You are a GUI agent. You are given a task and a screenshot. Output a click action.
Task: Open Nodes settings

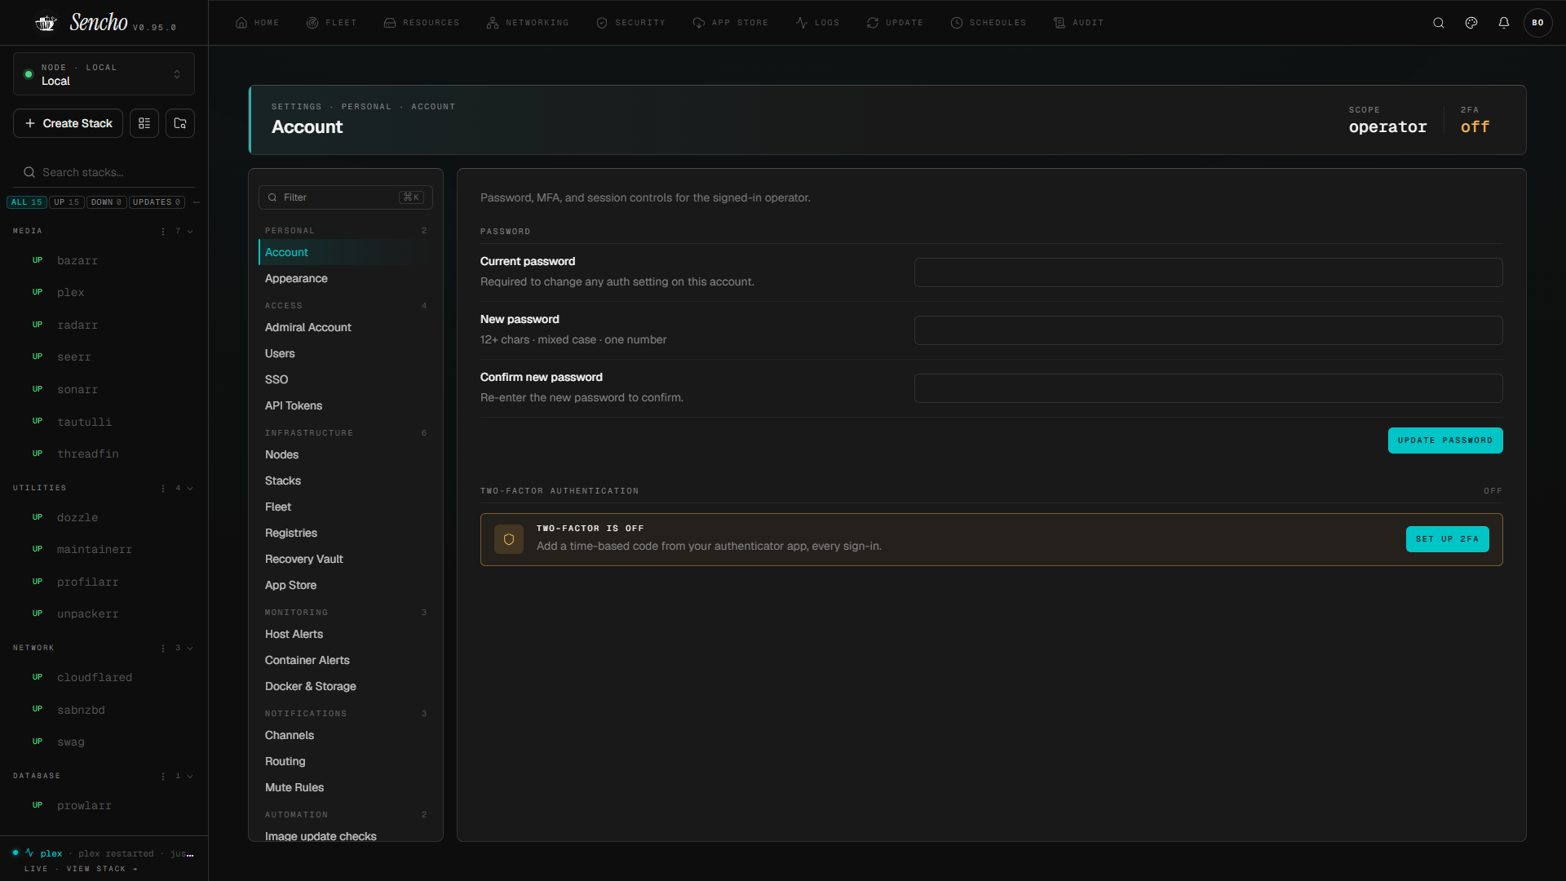pos(345,454)
